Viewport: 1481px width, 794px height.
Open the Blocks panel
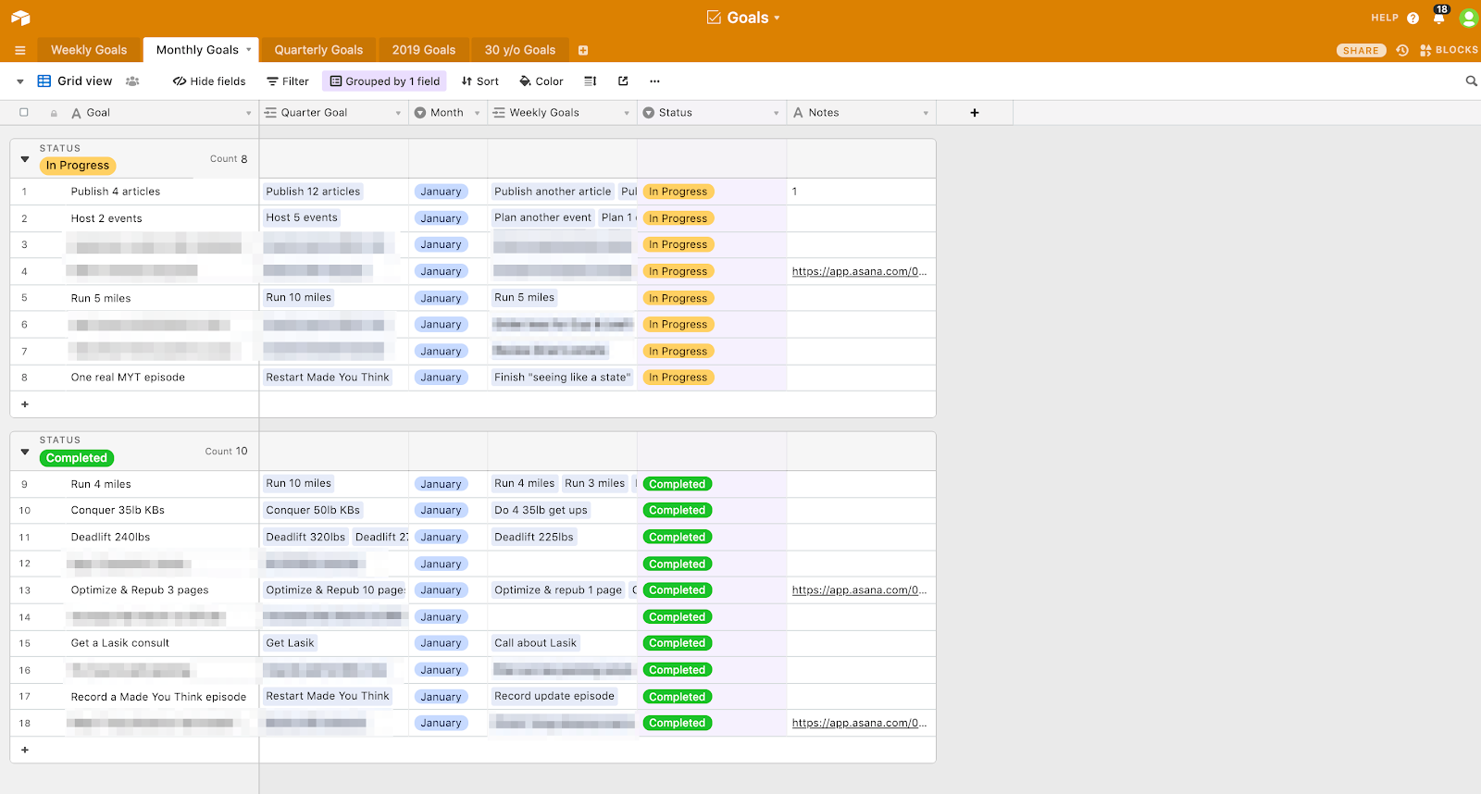coord(1449,50)
